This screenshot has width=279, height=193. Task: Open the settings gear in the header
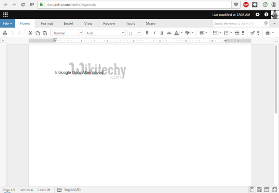pyautogui.click(x=258, y=14)
